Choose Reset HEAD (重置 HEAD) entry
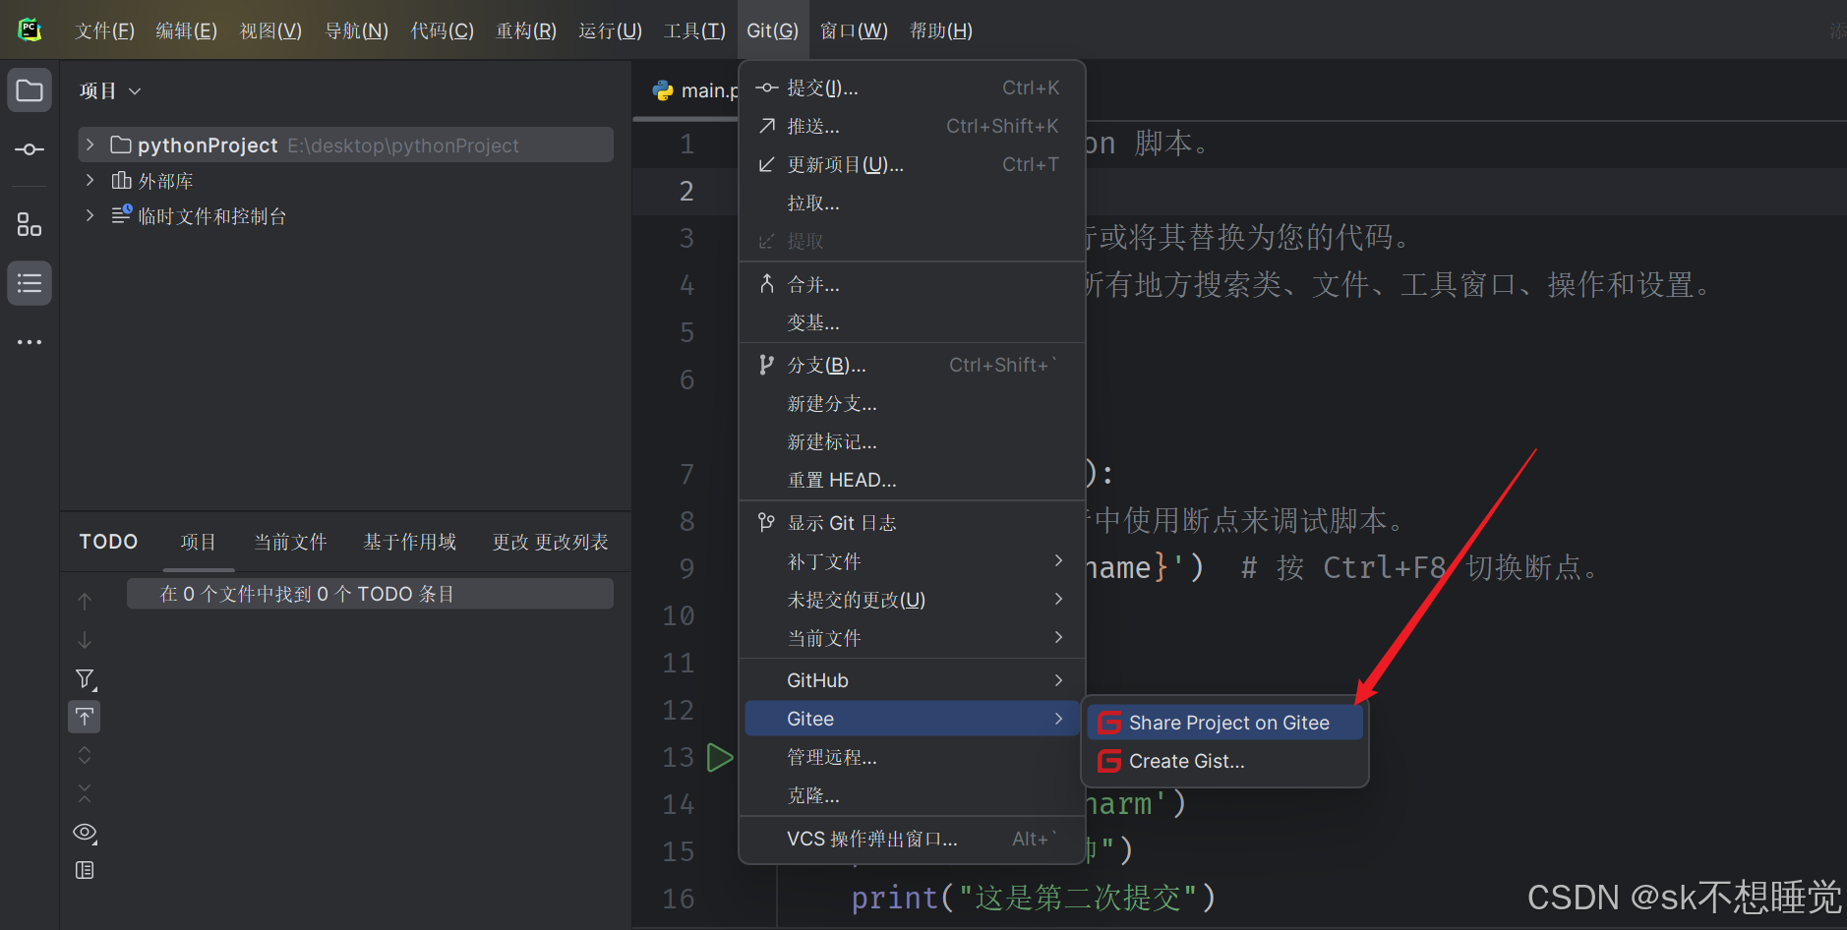The width and height of the screenshot is (1847, 930). tap(912, 480)
